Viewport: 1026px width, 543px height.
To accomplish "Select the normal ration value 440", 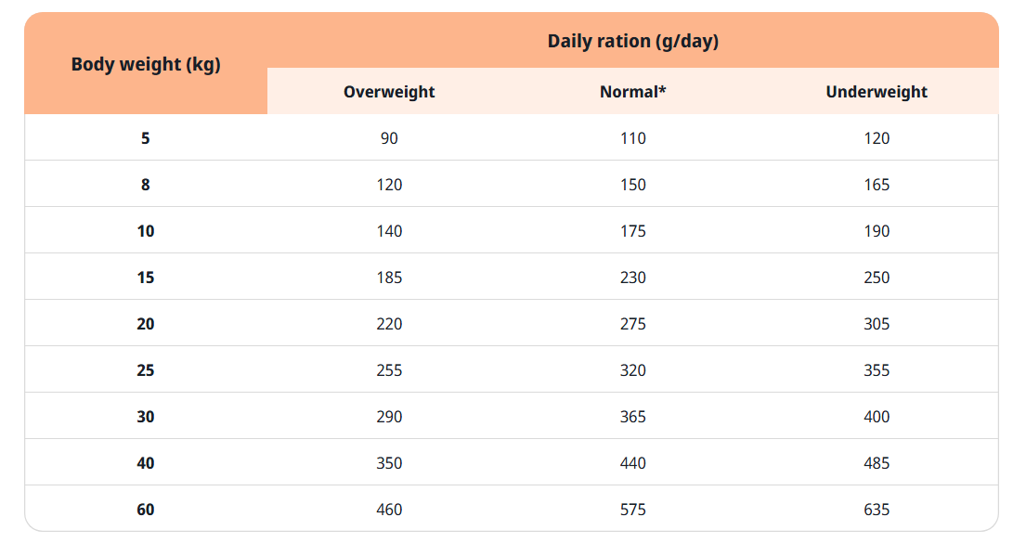I will (x=632, y=463).
